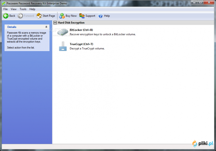Open the File menu
Image resolution: width=216 pixels, height=151 pixels.
pyautogui.click(x=5, y=9)
